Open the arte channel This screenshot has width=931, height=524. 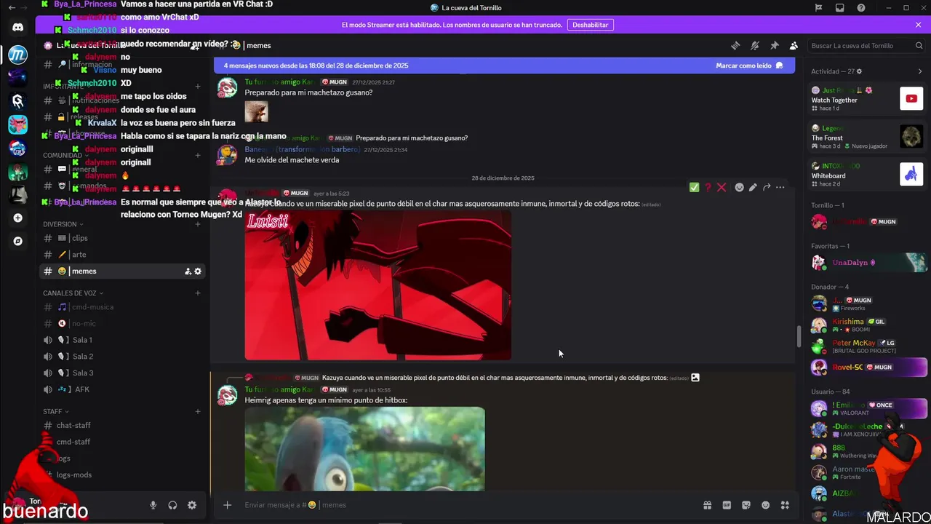point(123,255)
